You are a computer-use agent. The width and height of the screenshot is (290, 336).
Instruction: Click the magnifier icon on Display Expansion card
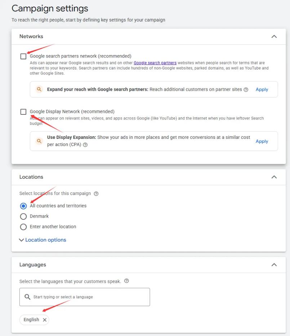(x=39, y=141)
